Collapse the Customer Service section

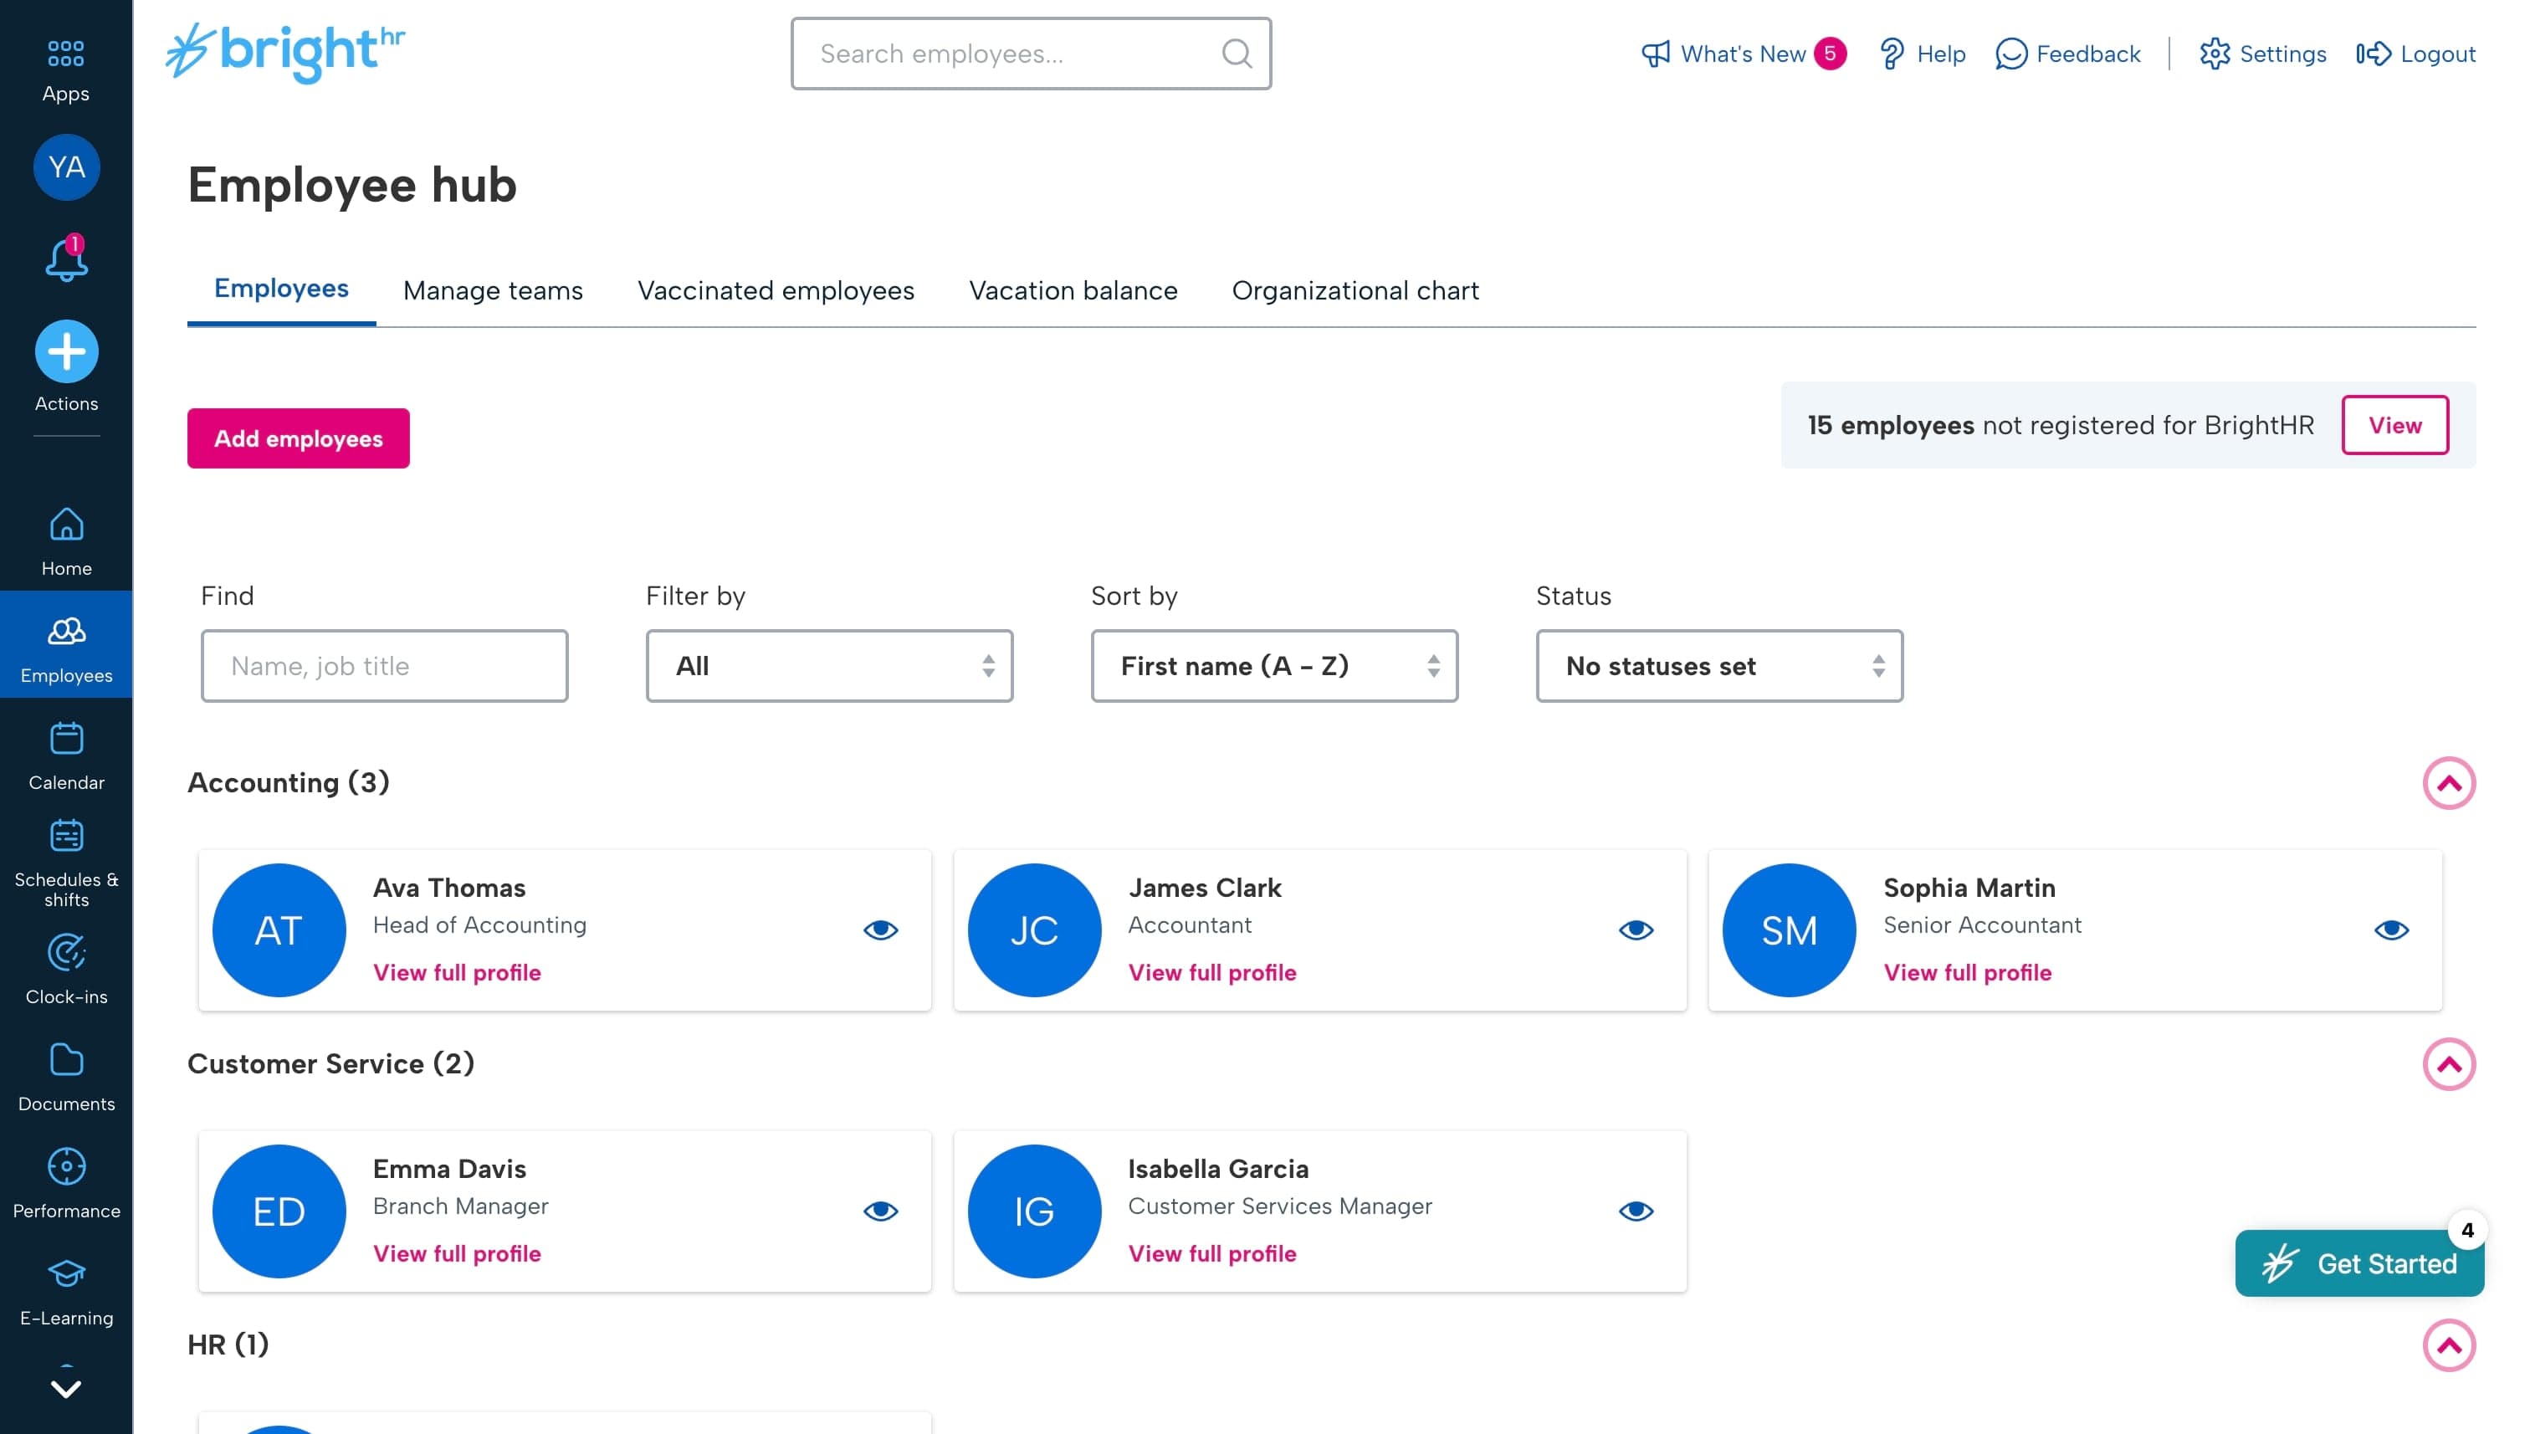tap(2448, 1063)
